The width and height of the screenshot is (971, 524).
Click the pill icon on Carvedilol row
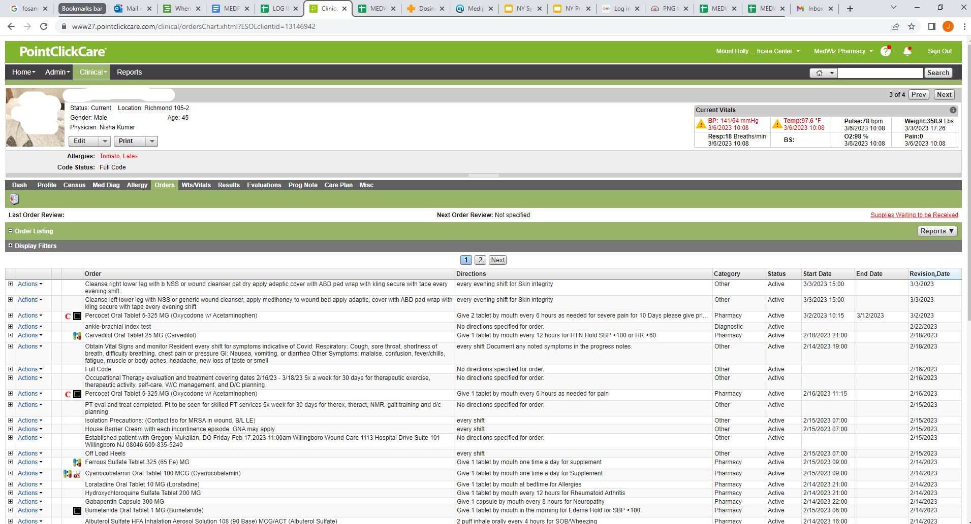click(77, 336)
